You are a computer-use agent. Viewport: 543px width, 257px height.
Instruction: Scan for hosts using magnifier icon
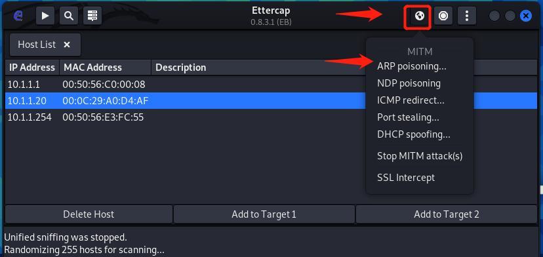[69, 16]
